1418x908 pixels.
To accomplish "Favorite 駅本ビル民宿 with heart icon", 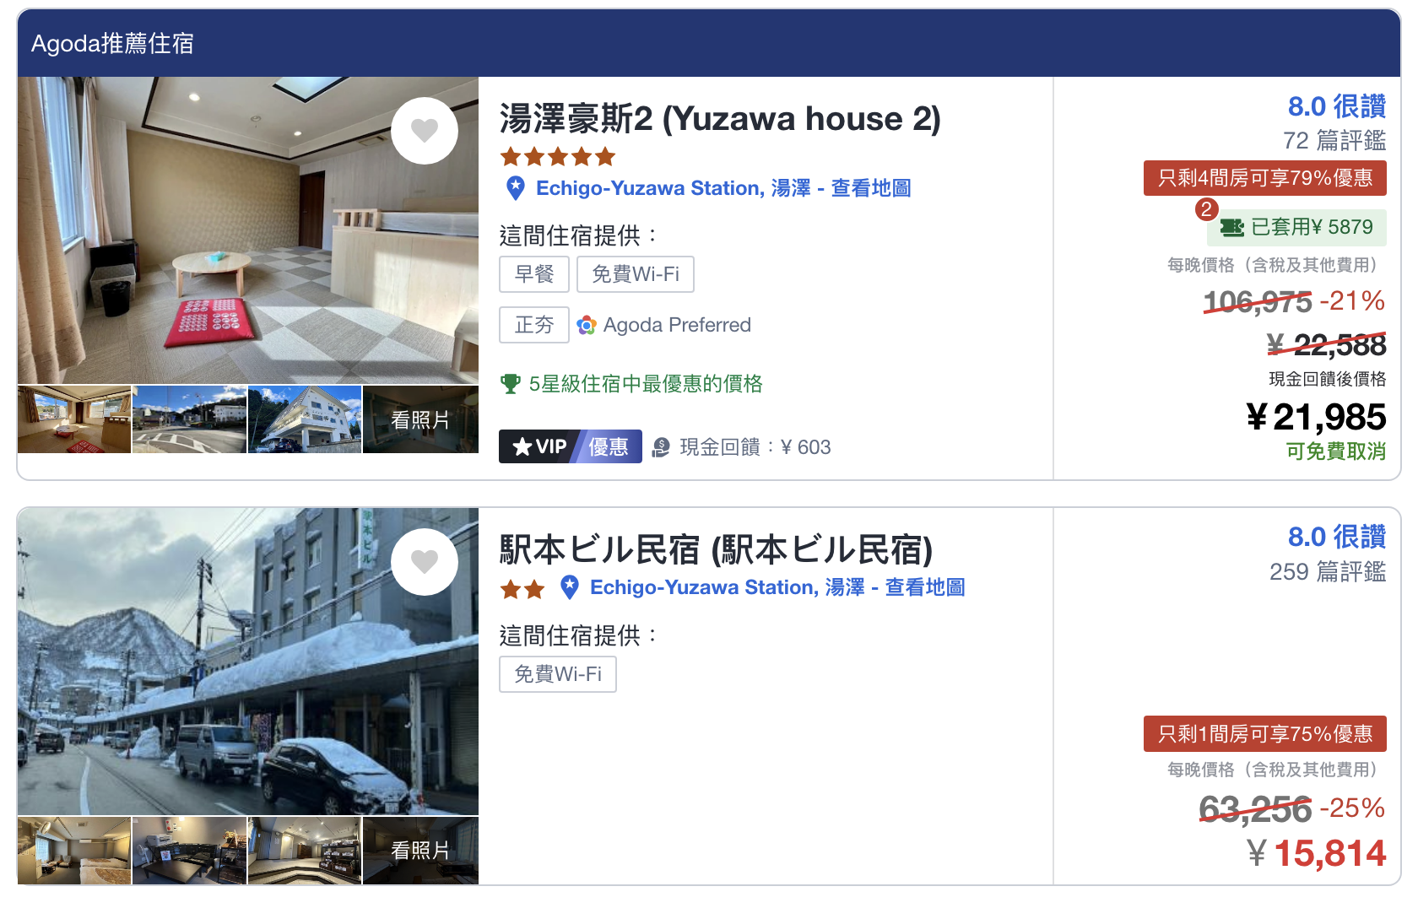I will [x=425, y=561].
